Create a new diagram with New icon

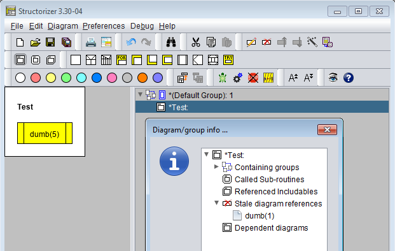(x=20, y=42)
